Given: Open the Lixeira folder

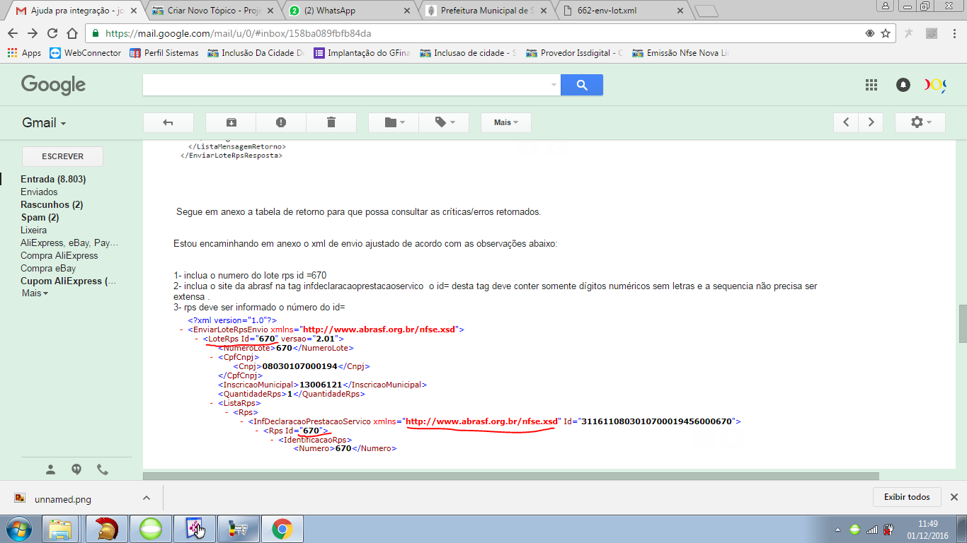Looking at the screenshot, I should tap(33, 230).
